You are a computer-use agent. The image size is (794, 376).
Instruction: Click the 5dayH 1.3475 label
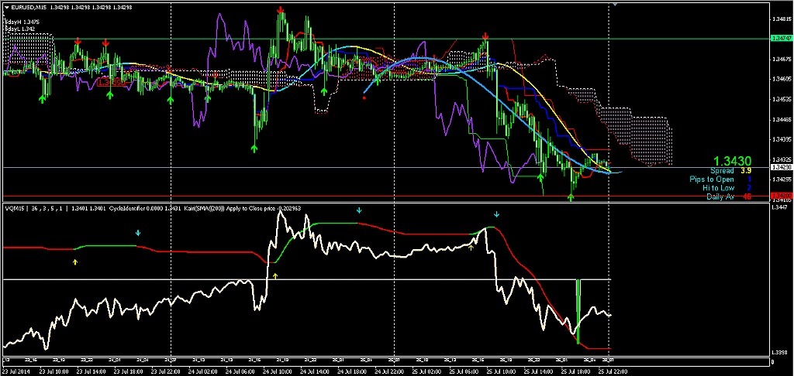click(x=21, y=22)
